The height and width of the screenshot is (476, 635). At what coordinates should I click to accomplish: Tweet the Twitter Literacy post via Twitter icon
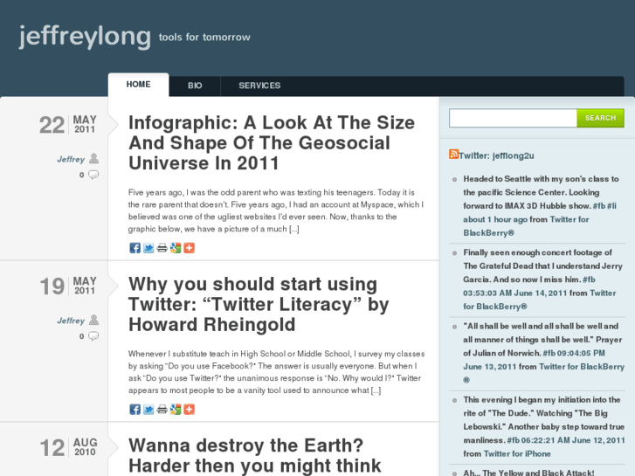click(x=148, y=409)
